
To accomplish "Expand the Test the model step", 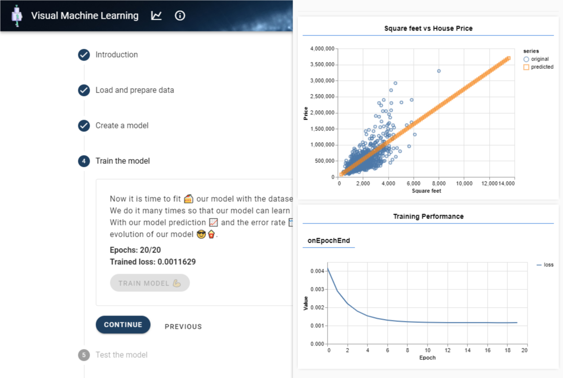I will click(x=121, y=355).
